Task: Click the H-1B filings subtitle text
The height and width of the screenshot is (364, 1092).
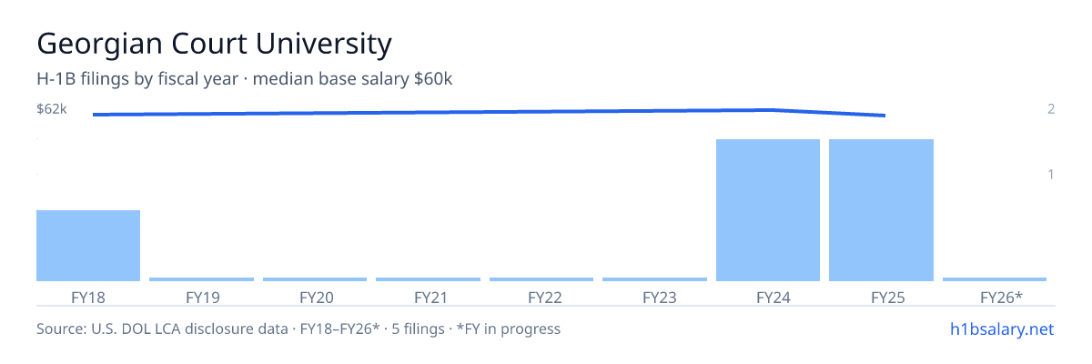Action: click(245, 79)
